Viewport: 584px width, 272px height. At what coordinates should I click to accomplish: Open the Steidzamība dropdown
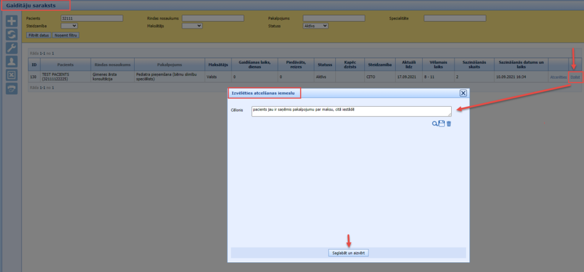tap(69, 26)
